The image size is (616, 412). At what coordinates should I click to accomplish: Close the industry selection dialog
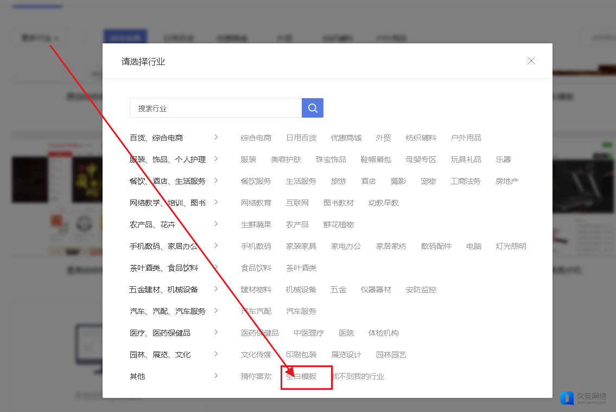pos(531,61)
